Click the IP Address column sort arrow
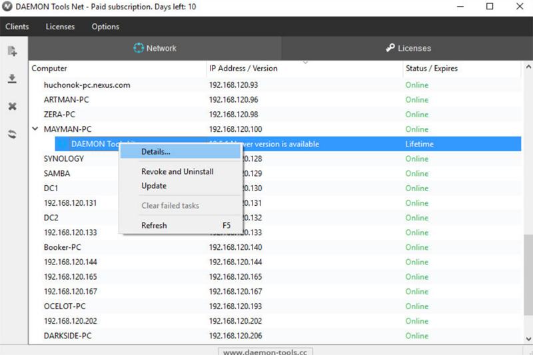 [x=305, y=63]
